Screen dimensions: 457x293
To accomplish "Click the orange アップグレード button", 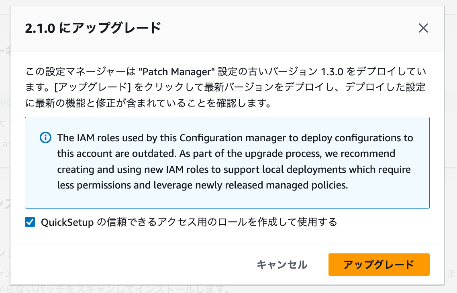I will 379,265.
